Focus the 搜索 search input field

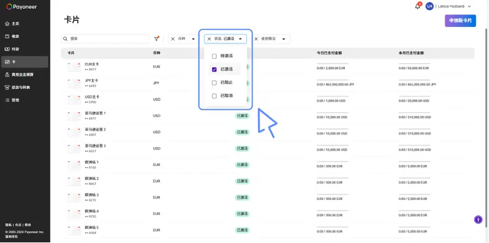coord(105,39)
